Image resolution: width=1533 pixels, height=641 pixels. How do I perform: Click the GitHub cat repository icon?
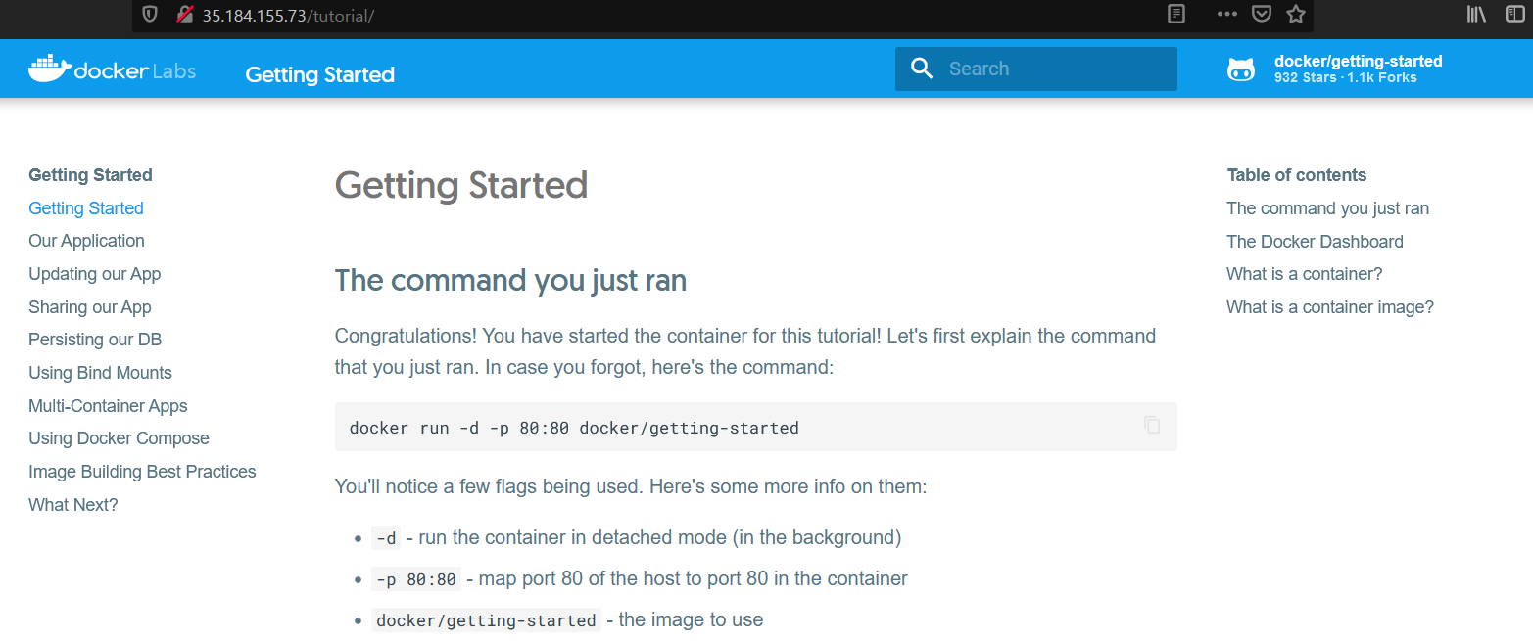click(x=1241, y=69)
